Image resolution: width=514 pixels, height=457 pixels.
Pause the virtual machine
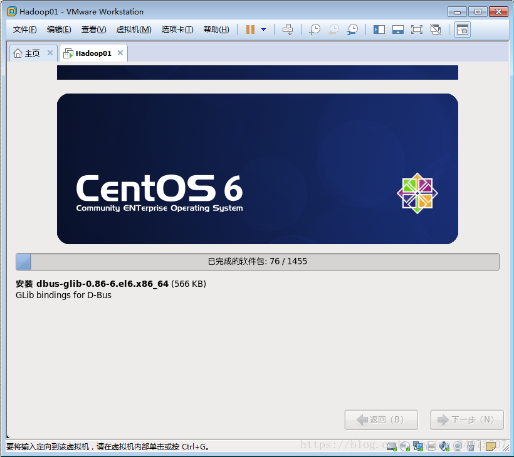point(251,30)
